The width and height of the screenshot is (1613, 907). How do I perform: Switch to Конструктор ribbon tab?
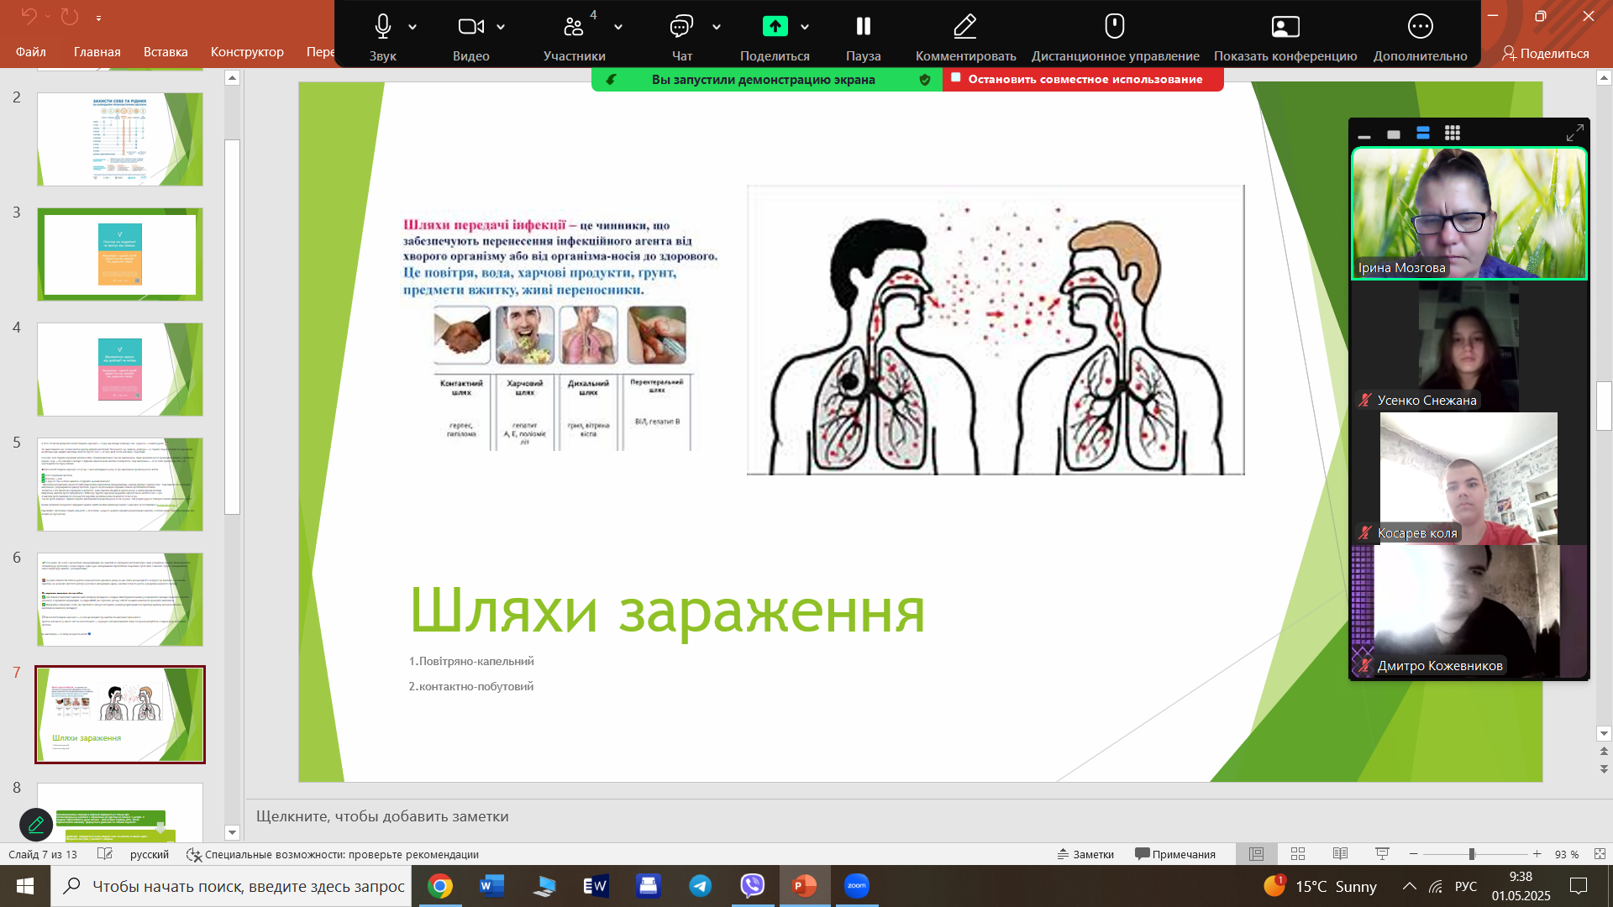[x=247, y=52]
